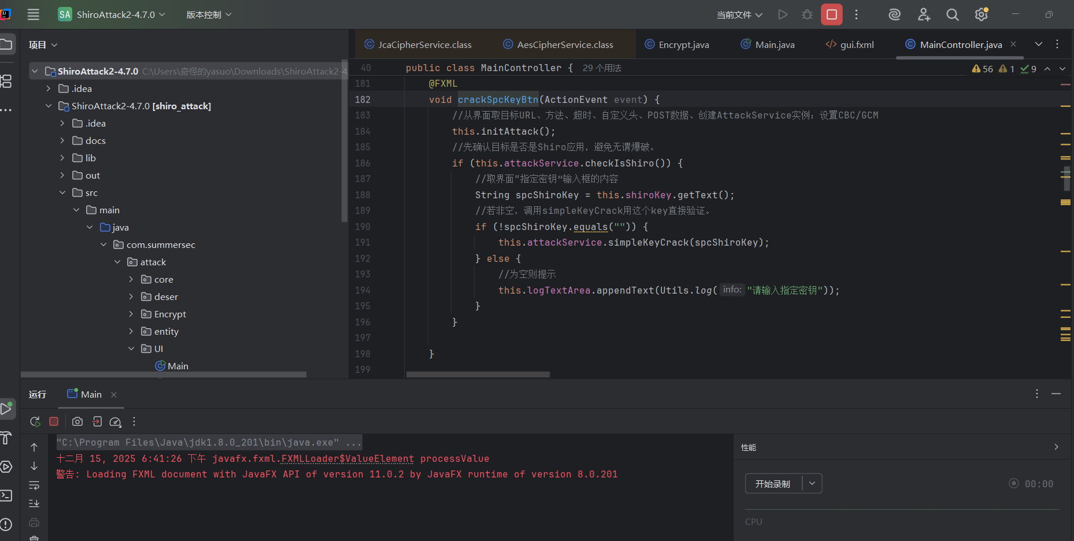
Task: Click Rerun Main in run panel
Action: [35, 422]
